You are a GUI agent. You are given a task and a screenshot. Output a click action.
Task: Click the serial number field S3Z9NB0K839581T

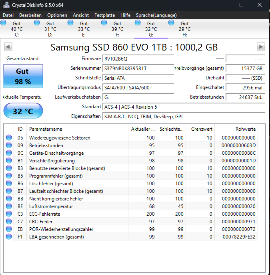tap(138, 69)
